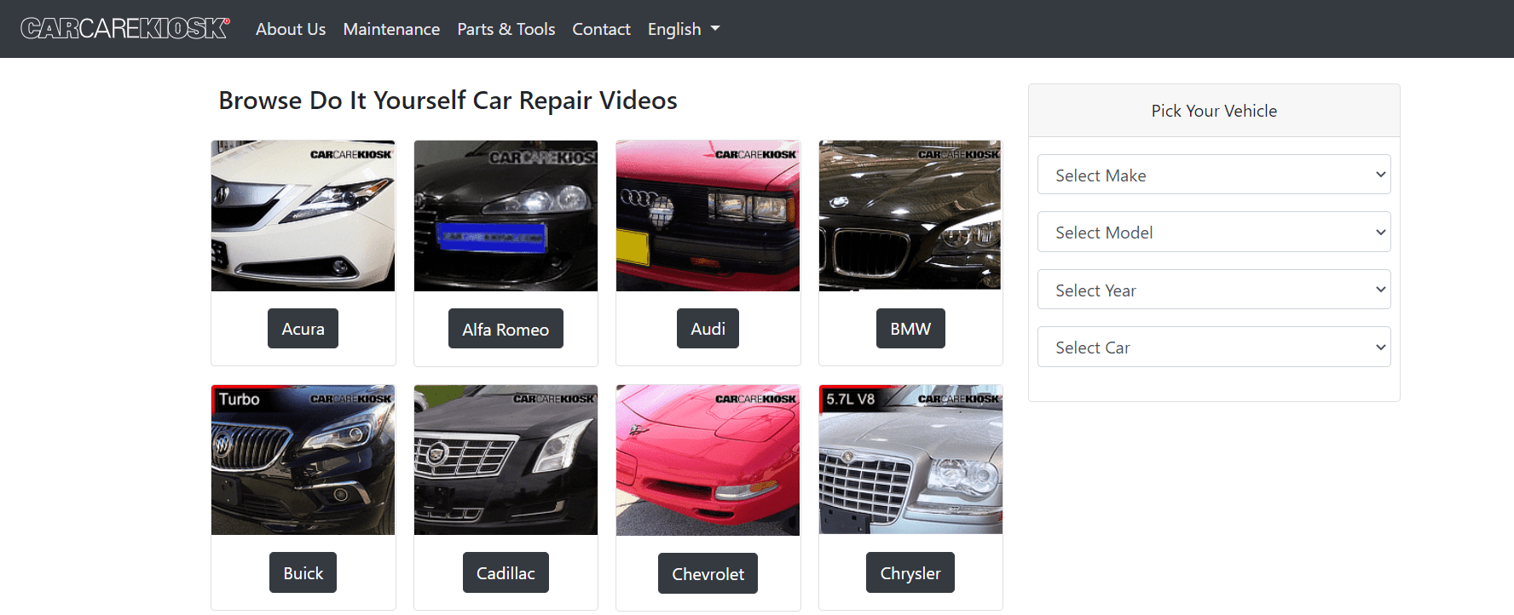
Task: Open the Select Make dropdown
Action: pos(1214,175)
